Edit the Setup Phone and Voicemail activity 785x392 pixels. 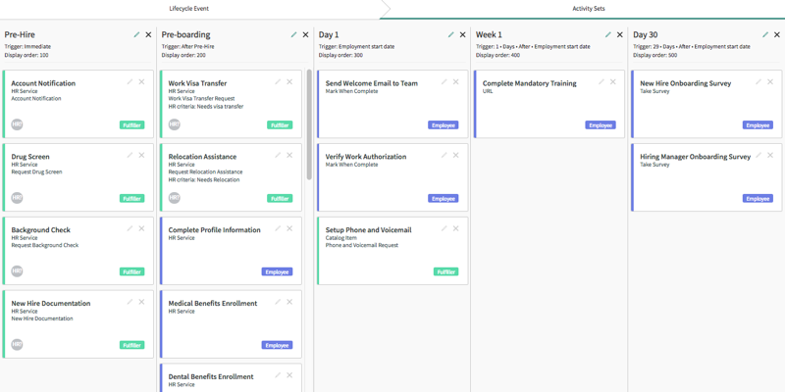(445, 228)
